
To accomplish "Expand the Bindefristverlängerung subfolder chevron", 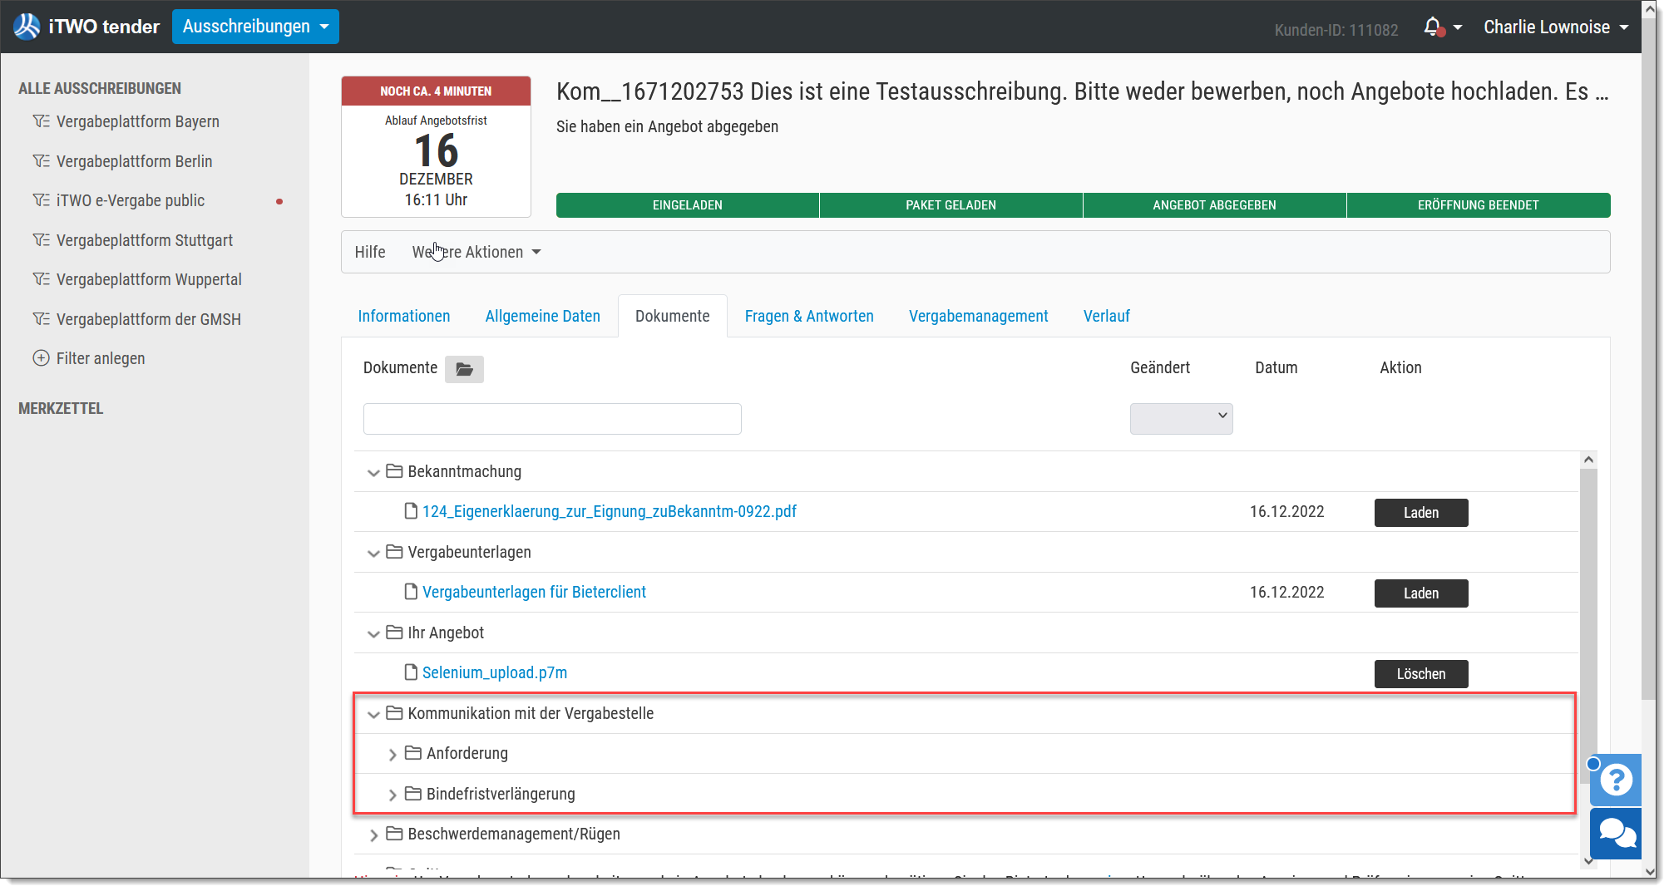I will pyautogui.click(x=393, y=795).
